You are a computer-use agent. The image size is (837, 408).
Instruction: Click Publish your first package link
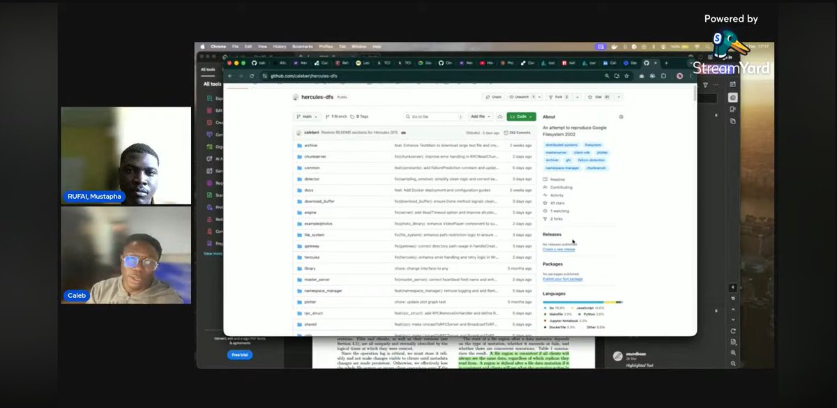(563, 279)
